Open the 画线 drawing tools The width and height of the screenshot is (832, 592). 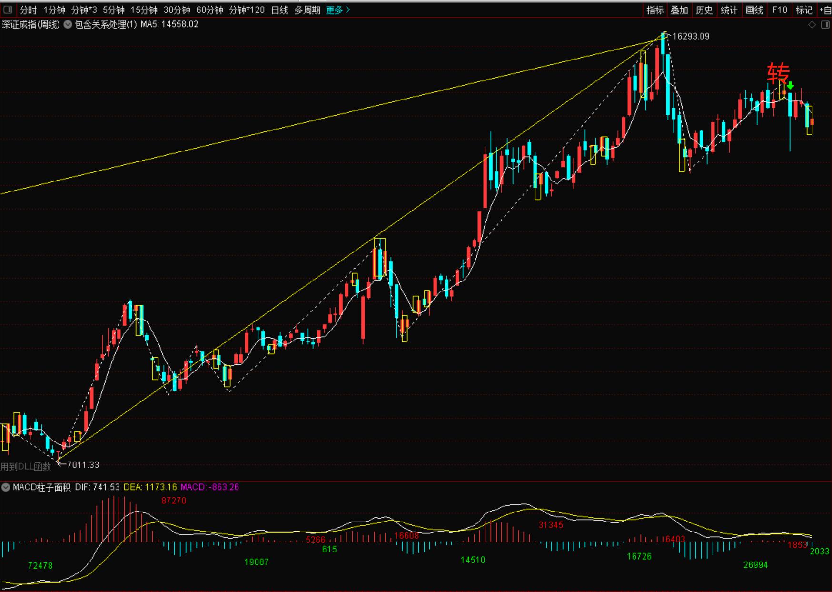pyautogui.click(x=754, y=10)
